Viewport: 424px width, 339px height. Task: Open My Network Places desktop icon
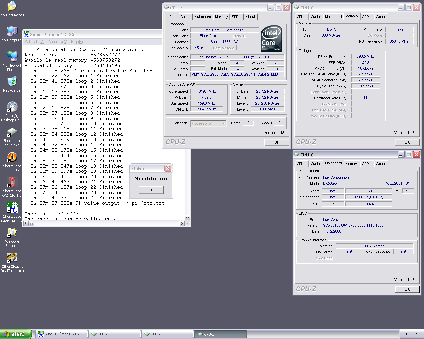(x=12, y=61)
